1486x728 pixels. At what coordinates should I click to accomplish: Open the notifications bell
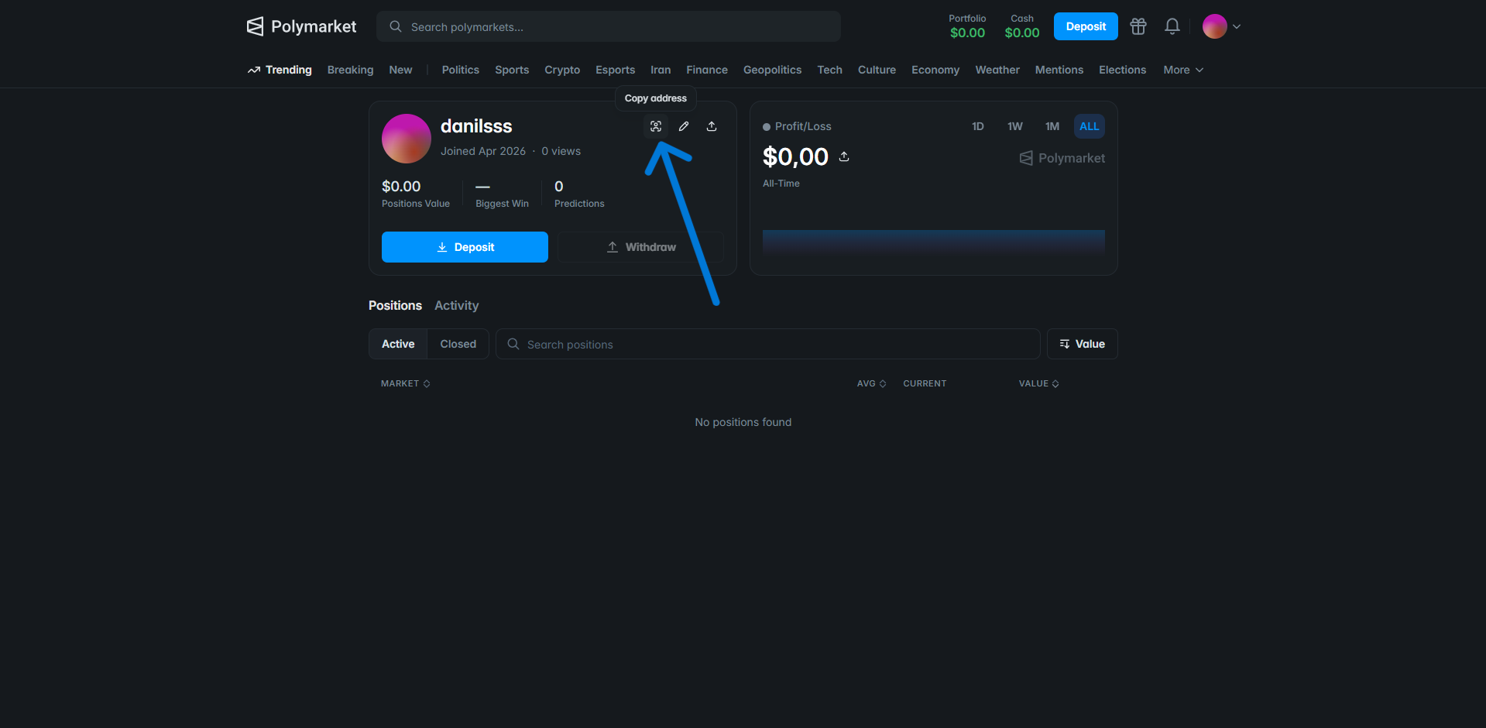[1172, 26]
